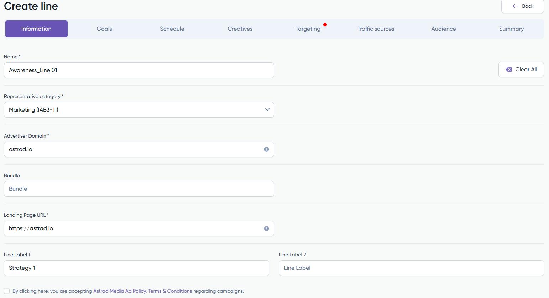Screen dimensions: 549x298
Task: Focus the empty Bundle input field
Action: pyautogui.click(x=139, y=189)
